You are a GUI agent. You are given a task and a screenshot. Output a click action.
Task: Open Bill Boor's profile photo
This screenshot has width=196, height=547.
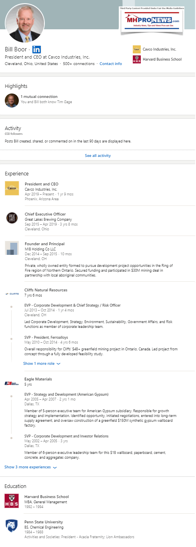pyautogui.click(x=25, y=24)
